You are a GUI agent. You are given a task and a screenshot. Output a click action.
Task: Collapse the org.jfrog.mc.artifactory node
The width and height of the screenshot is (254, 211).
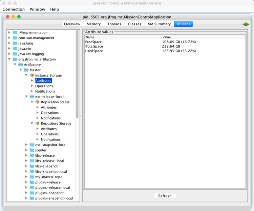[x=9, y=59]
